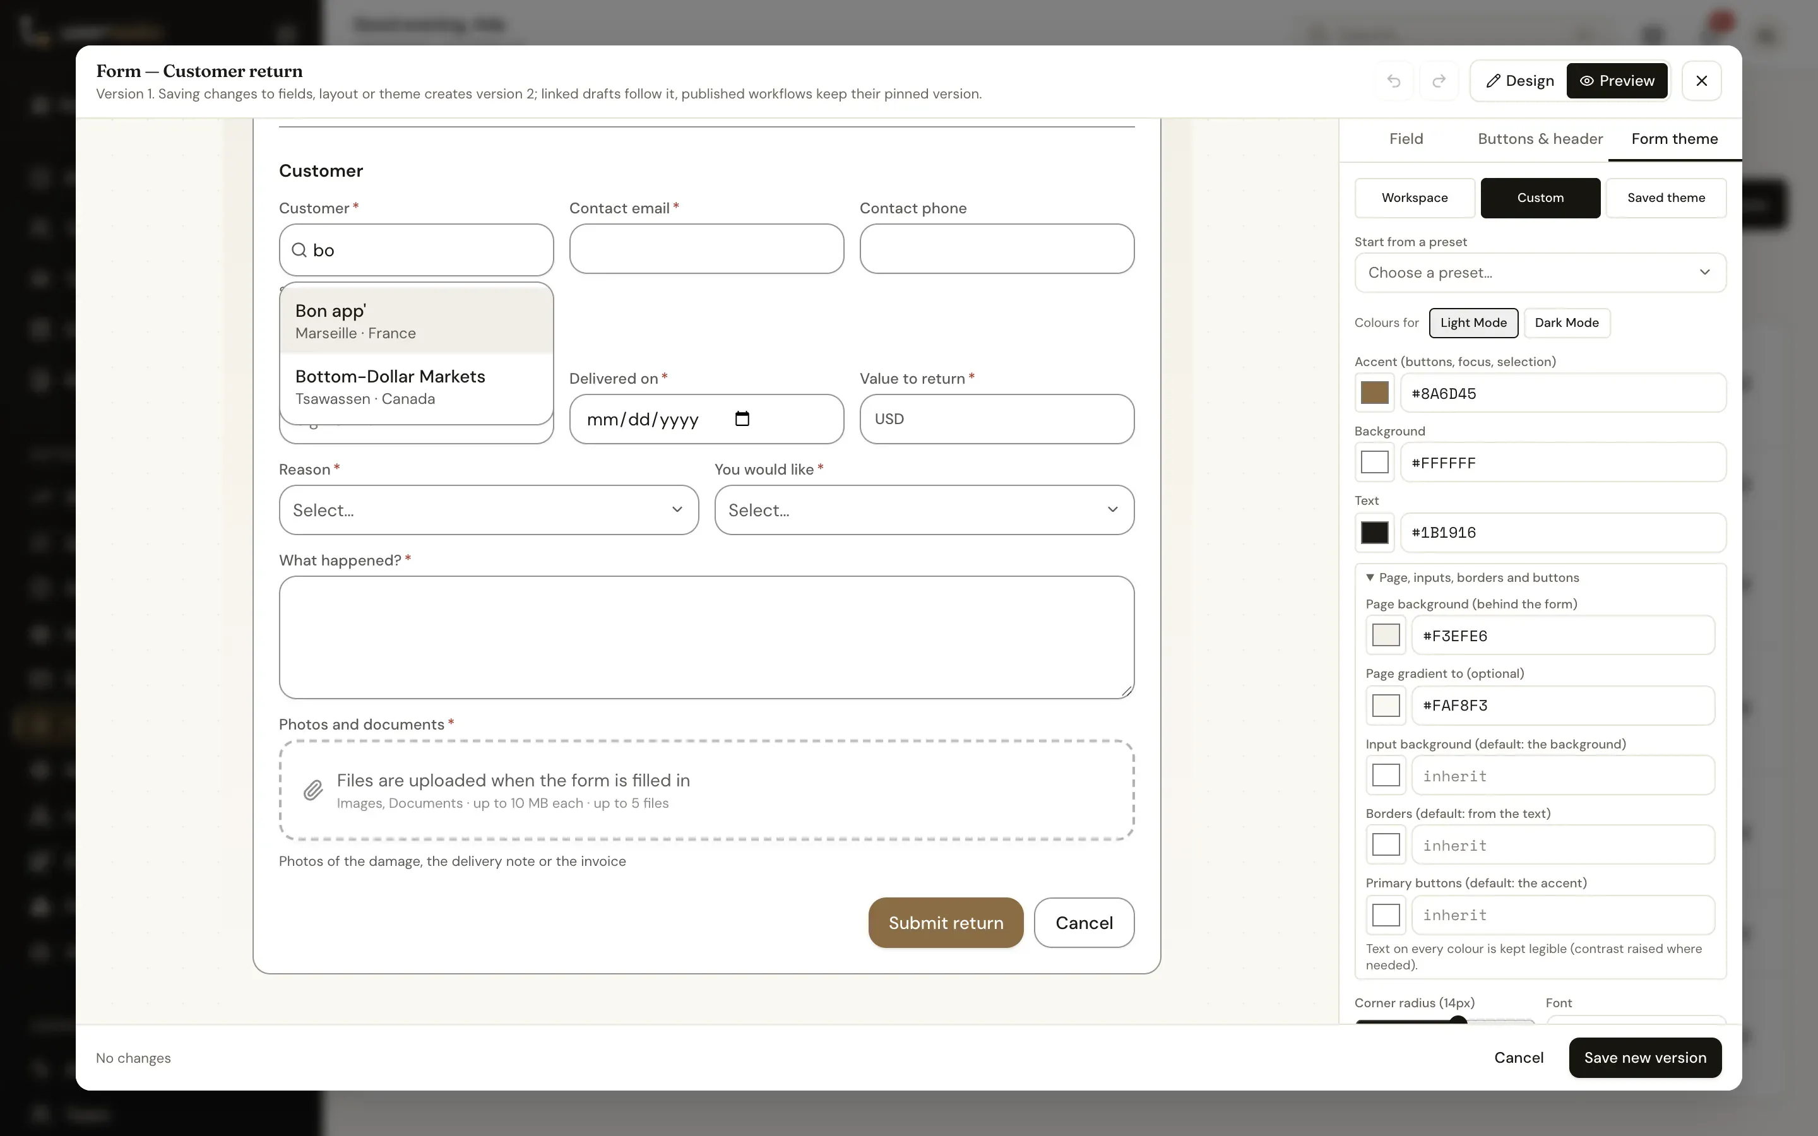
Task: Open the Buttons & header tab
Action: [x=1540, y=139]
